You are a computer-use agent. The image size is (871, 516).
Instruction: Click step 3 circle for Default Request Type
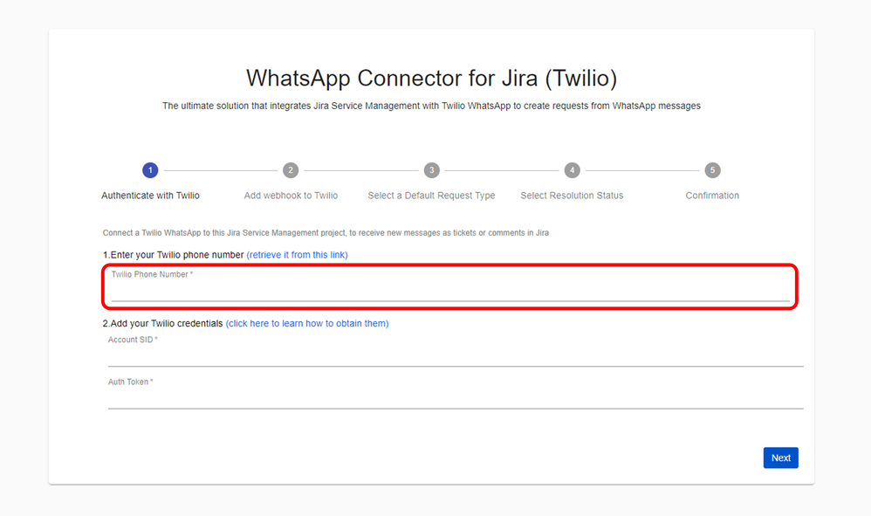point(432,170)
